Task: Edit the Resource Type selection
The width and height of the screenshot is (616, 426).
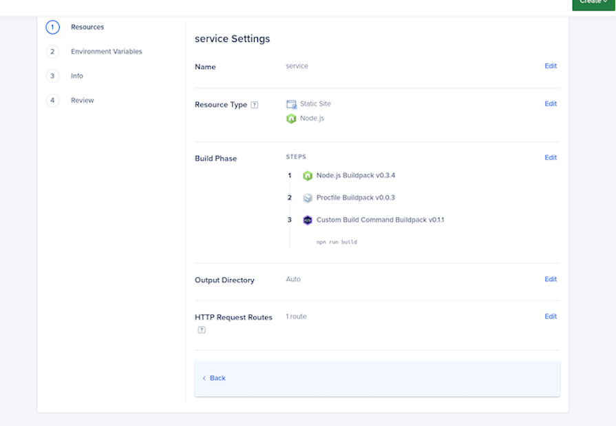Action: (551, 103)
